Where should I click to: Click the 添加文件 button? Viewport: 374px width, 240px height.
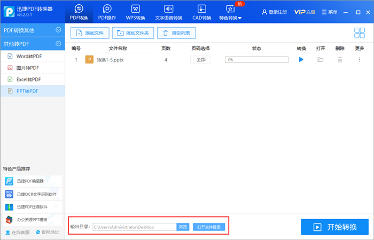click(x=90, y=33)
